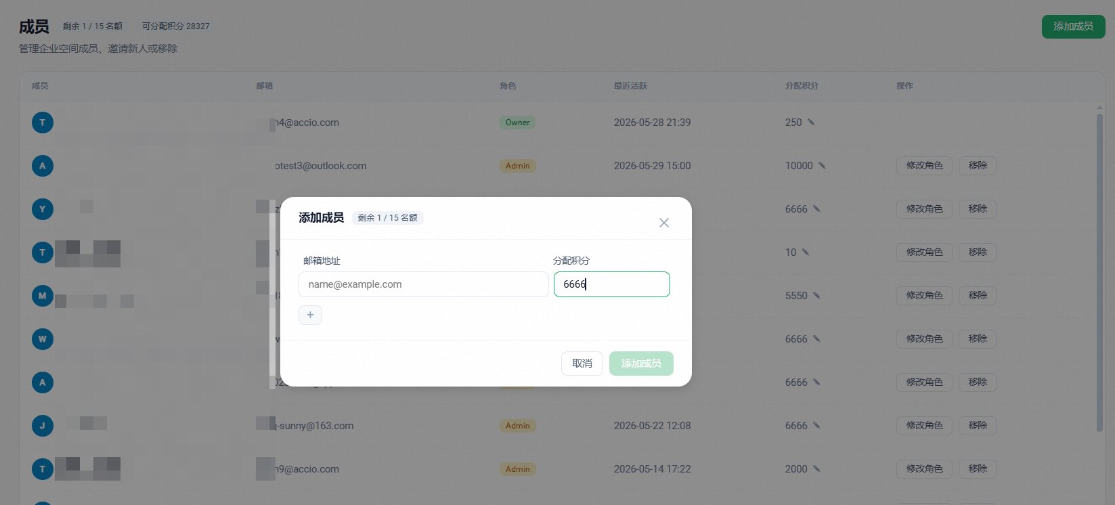Open 添加成员 from page top-right button
The height and width of the screenshot is (505, 1115).
point(1074,26)
